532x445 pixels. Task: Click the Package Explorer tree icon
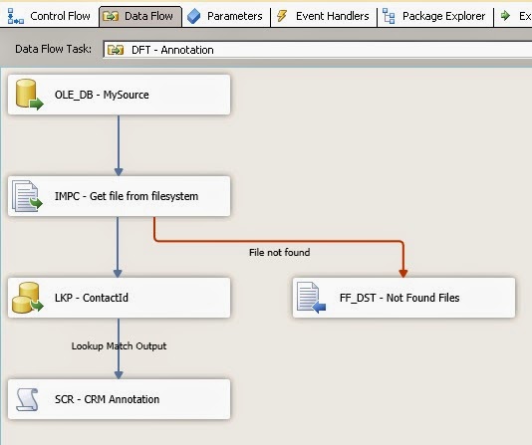(x=389, y=16)
